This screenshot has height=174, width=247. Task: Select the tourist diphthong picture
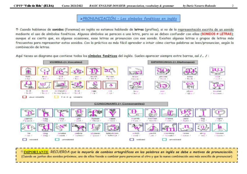217,85
